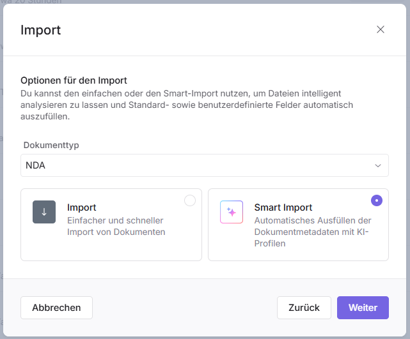This screenshot has height=339, width=410.
Task: Click the 'Smart Import' card title
Action: click(283, 207)
